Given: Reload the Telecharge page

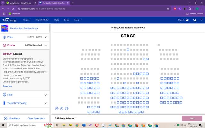Looking at the screenshot, I should 13,9.
